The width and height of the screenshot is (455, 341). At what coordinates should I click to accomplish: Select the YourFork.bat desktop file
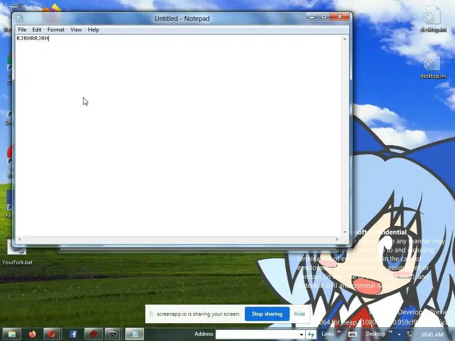(17, 253)
